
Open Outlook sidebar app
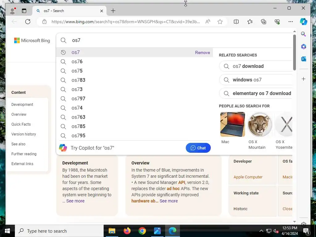[x=304, y=59]
